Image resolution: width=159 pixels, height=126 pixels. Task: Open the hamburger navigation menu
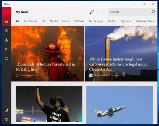click(x=6, y=12)
